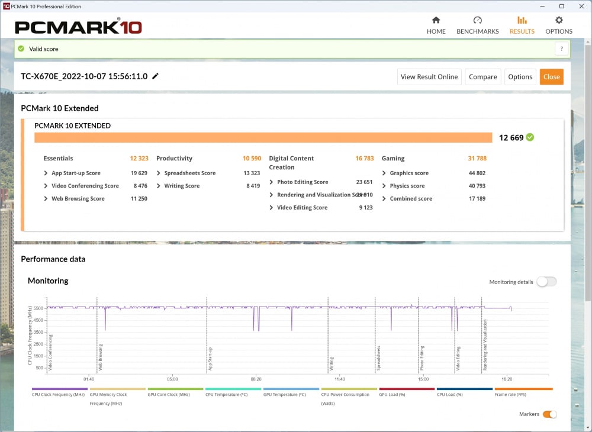This screenshot has height=432, width=592.
Task: Click the scrollbar down arrow
Action: [588, 428]
